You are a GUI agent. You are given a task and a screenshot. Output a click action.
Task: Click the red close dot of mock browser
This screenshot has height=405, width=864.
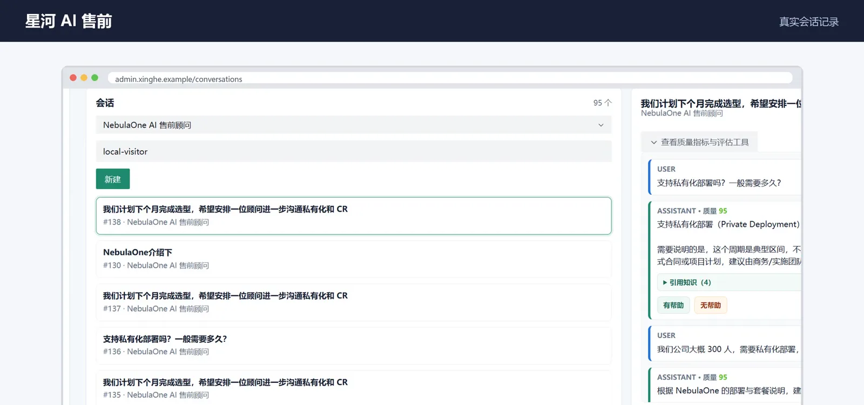pyautogui.click(x=73, y=78)
